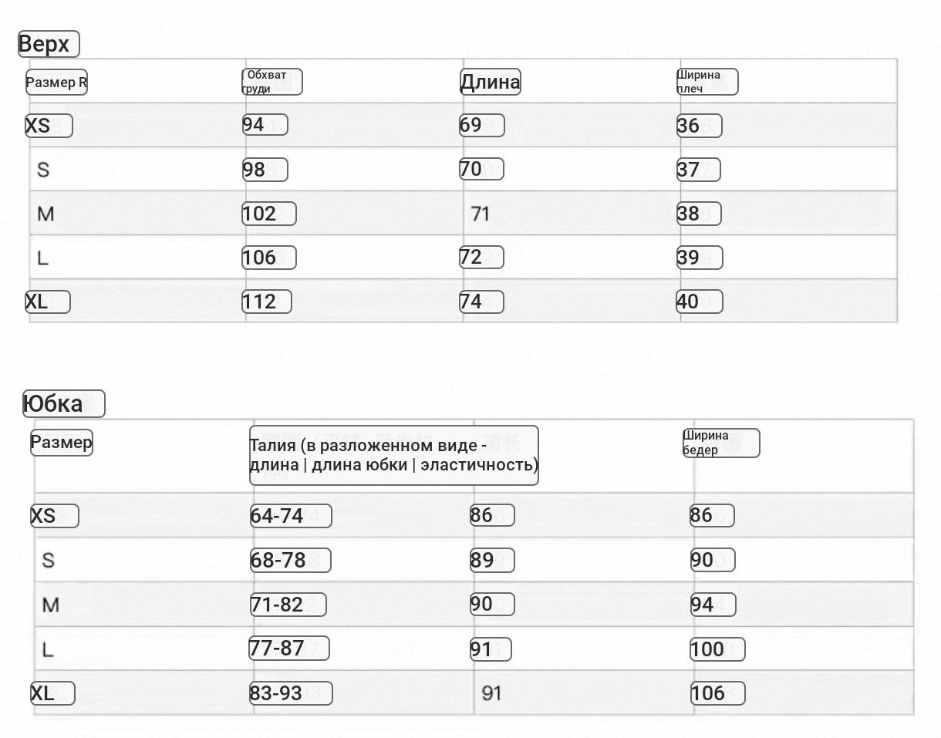Viewport: 941px width, 738px height.
Task: Click the waist range 83-93
Action: [290, 693]
